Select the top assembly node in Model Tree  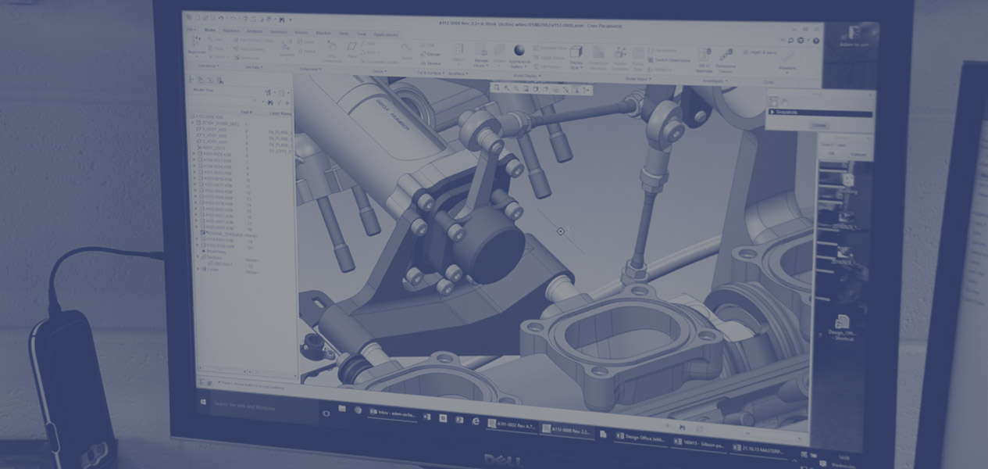pyautogui.click(x=207, y=116)
